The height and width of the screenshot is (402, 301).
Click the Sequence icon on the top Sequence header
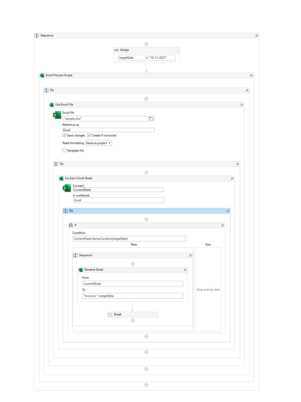coord(37,35)
